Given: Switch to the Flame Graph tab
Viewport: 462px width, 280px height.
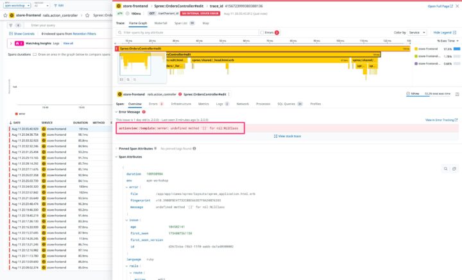Looking at the screenshot, I should (138, 23).
